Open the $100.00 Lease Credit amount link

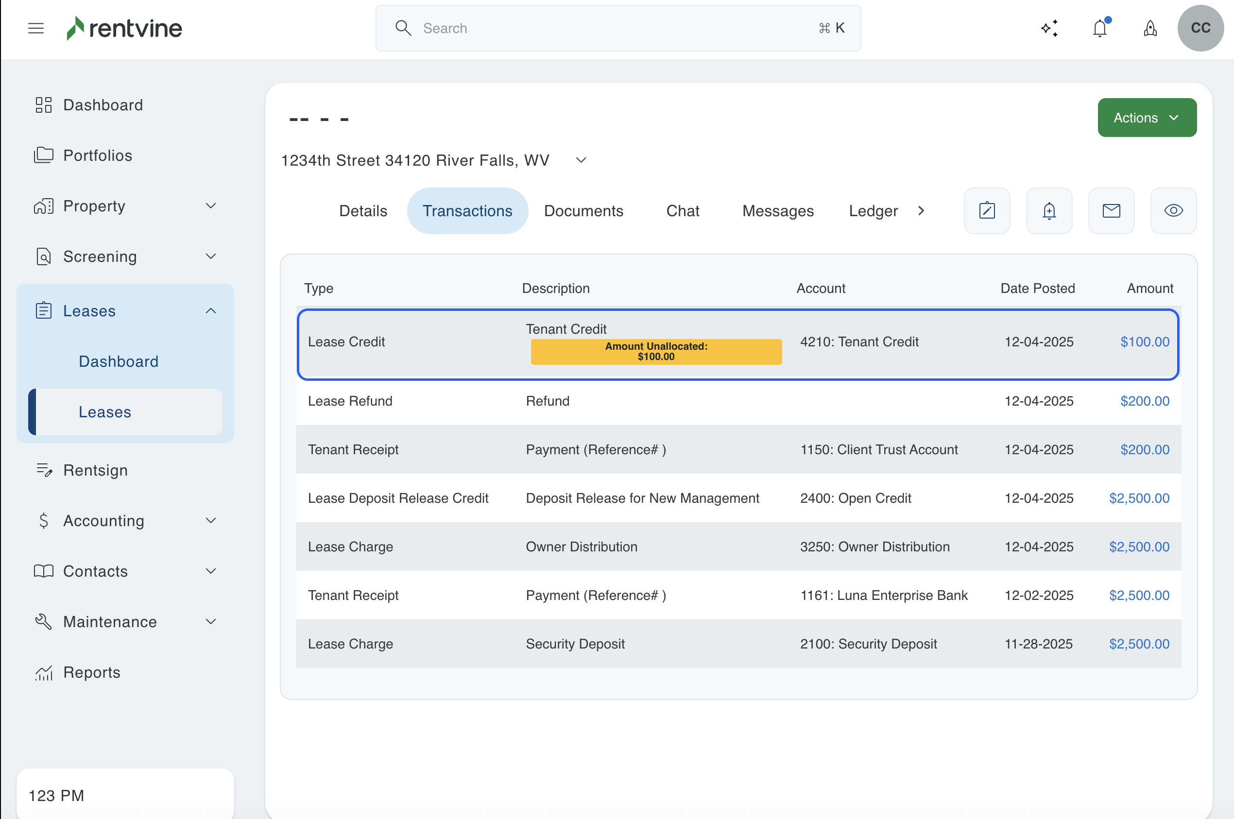[x=1144, y=341]
